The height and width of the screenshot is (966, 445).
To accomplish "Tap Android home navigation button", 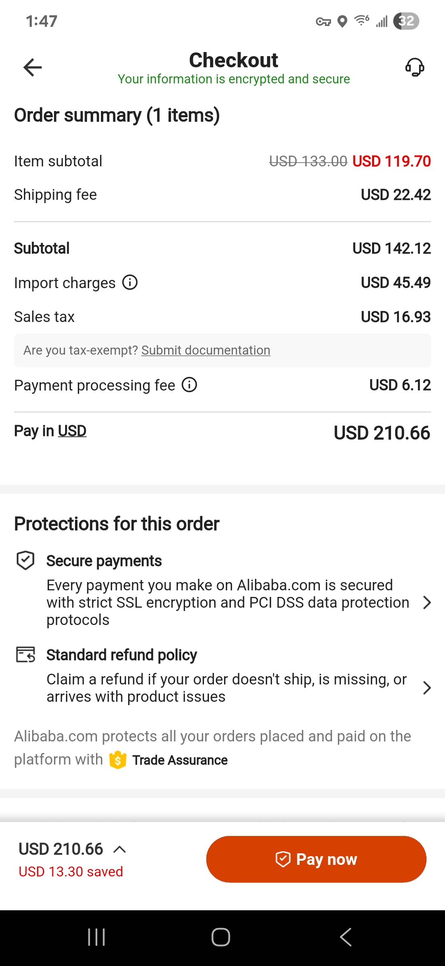I will pos(221,937).
